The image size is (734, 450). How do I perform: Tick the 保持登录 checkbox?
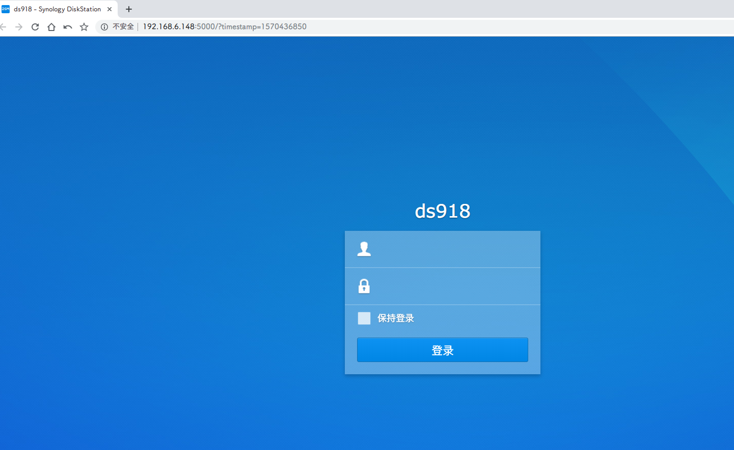tap(364, 318)
